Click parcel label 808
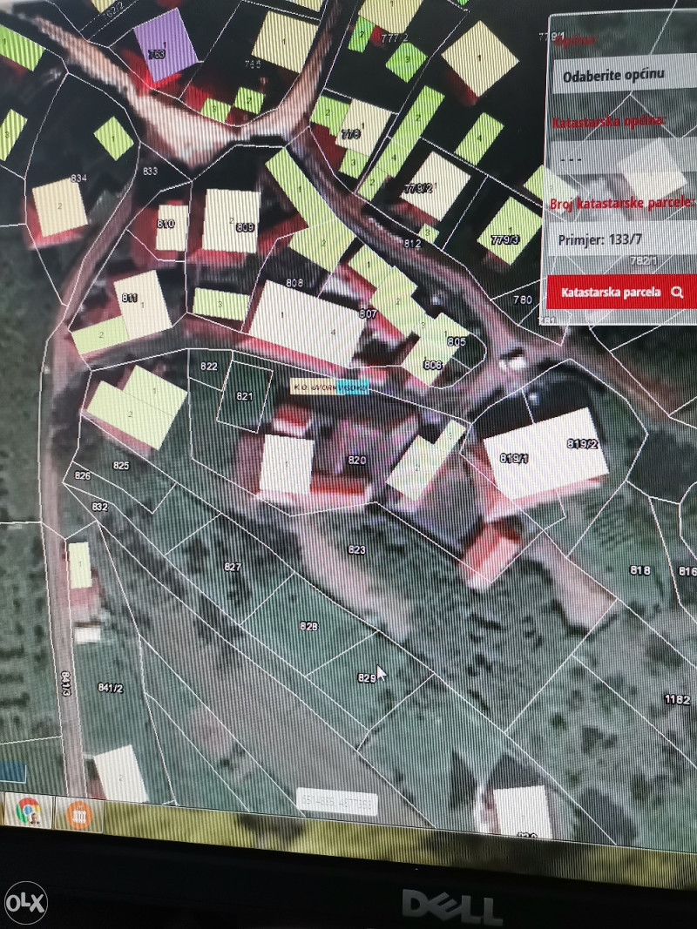Image resolution: width=697 pixels, height=929 pixels. point(294,283)
